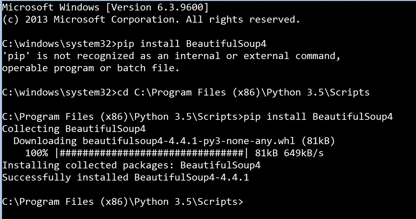Click the 'Microsoft Windows [Version 6.3.9600]' line
The width and height of the screenshot is (416, 219).
pos(105,7)
